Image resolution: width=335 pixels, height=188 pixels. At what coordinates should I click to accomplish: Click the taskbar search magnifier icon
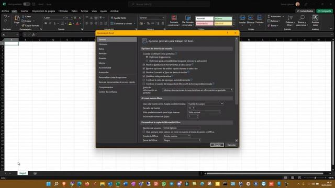(56, 184)
